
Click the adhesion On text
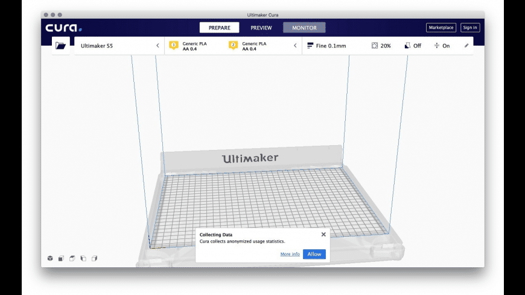[x=446, y=46]
